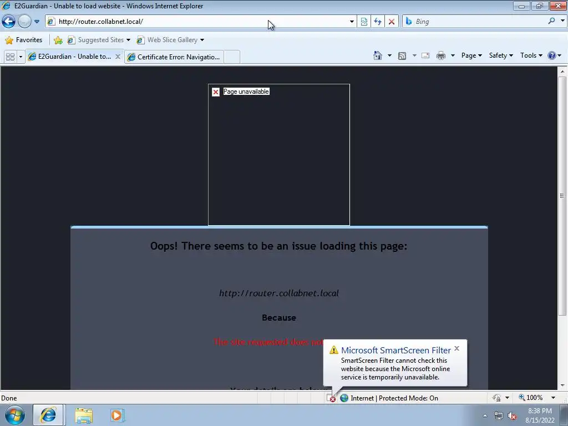Expand the address bar autocomplete dropdown

pyautogui.click(x=351, y=22)
